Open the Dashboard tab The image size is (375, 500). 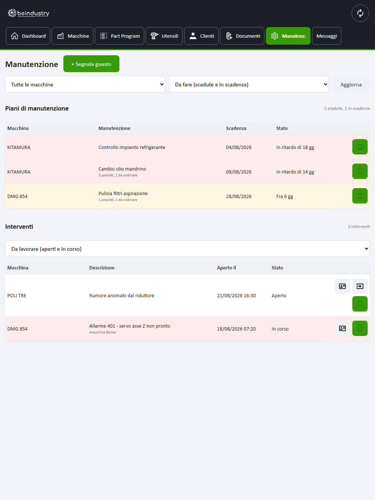(28, 36)
